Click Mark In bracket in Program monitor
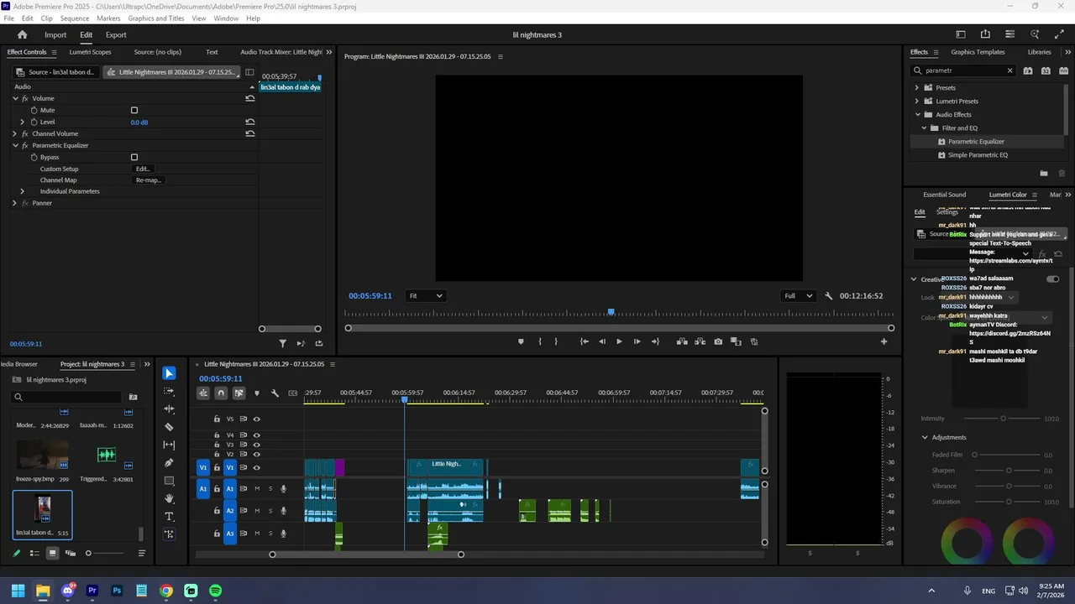 point(539,341)
